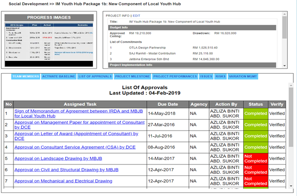The width and height of the screenshot is (297, 196).
Task: Click the Status column header
Action: pyautogui.click(x=256, y=104)
